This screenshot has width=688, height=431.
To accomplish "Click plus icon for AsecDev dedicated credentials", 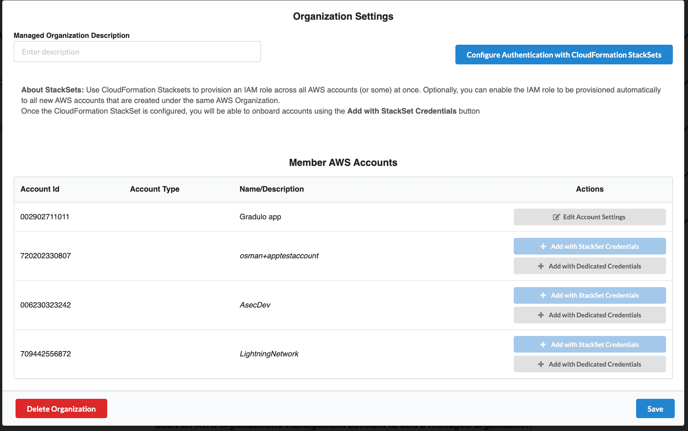I will tap(541, 315).
